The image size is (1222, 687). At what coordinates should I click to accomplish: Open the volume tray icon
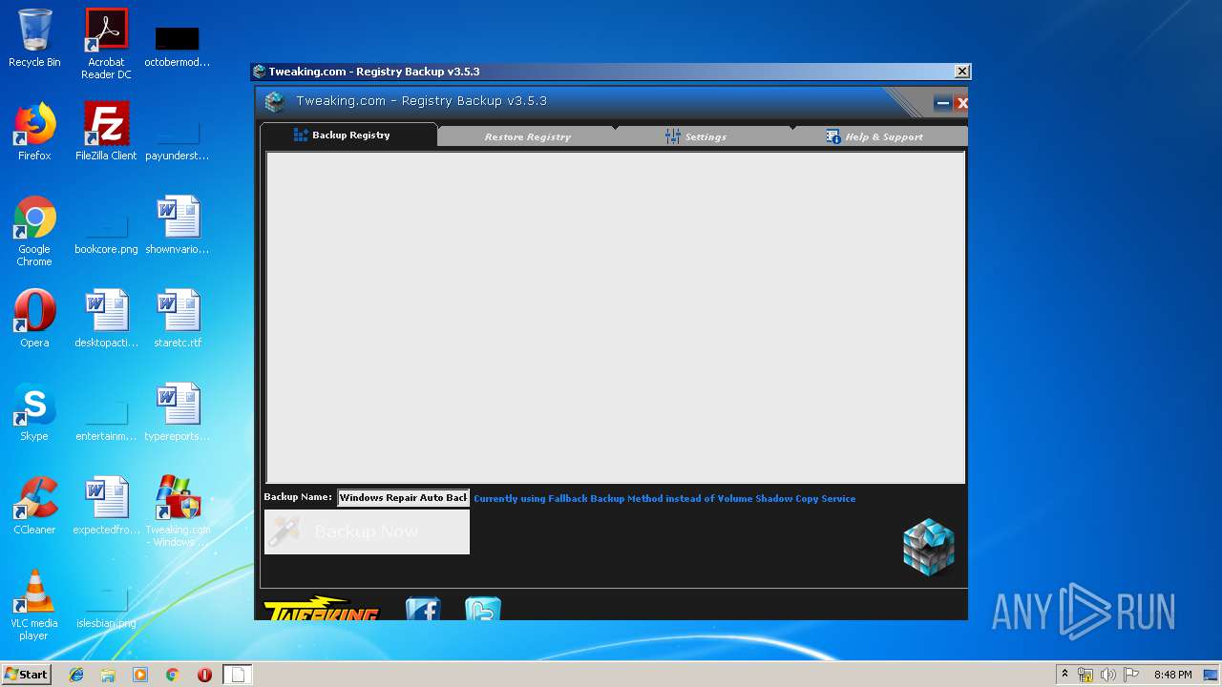[x=1108, y=675]
